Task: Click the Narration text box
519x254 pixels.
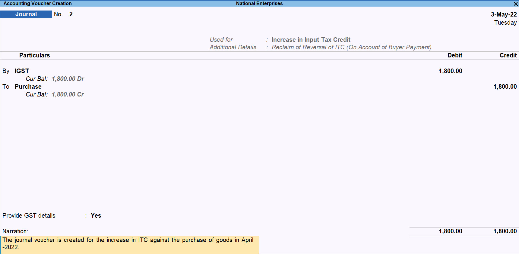Action: click(x=130, y=245)
